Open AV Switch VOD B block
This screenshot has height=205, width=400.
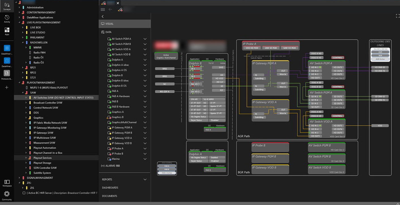click(327, 169)
